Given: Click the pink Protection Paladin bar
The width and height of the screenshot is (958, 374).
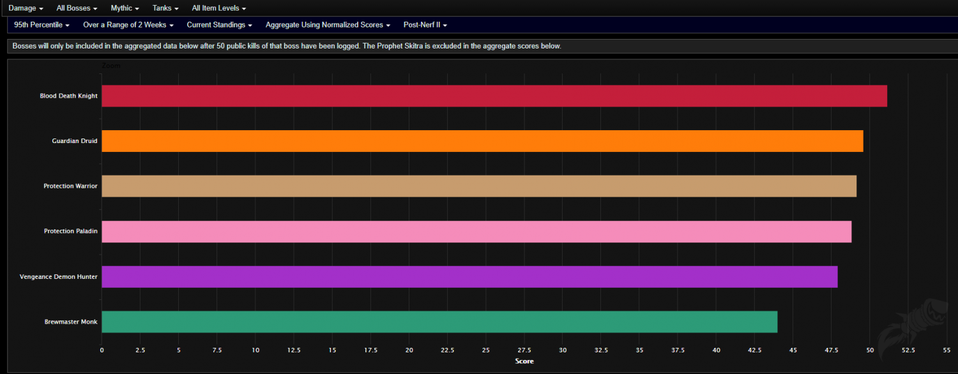Looking at the screenshot, I should click(476, 232).
